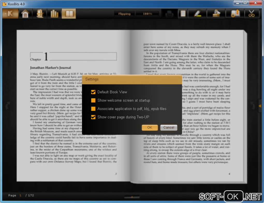Flip to previous page with left arrow
The height and width of the screenshot is (203, 264).
tap(8, 106)
